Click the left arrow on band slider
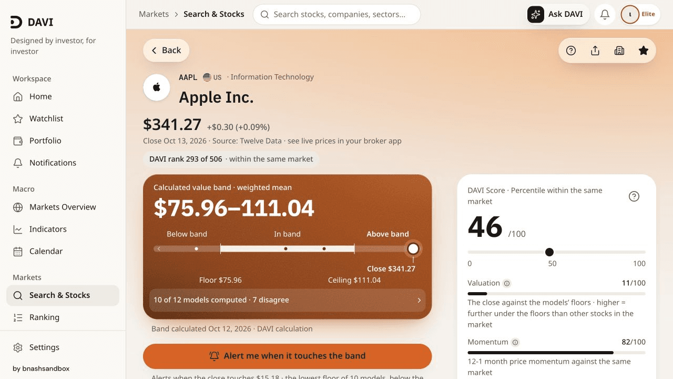Screen dimensions: 673x379 [x=159, y=248]
